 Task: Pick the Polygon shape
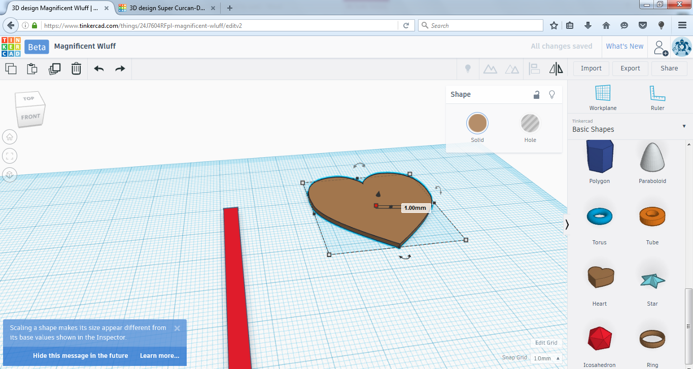(x=600, y=162)
